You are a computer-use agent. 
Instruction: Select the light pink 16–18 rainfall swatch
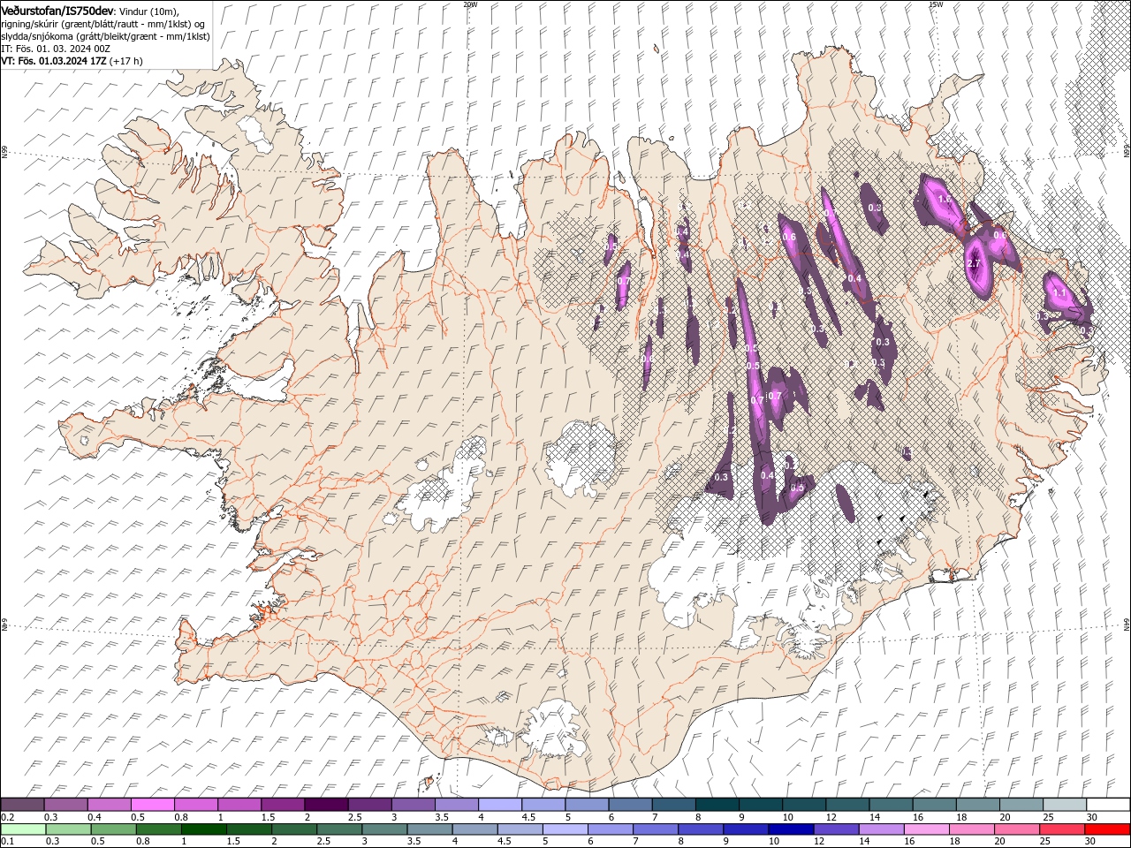click(x=927, y=829)
